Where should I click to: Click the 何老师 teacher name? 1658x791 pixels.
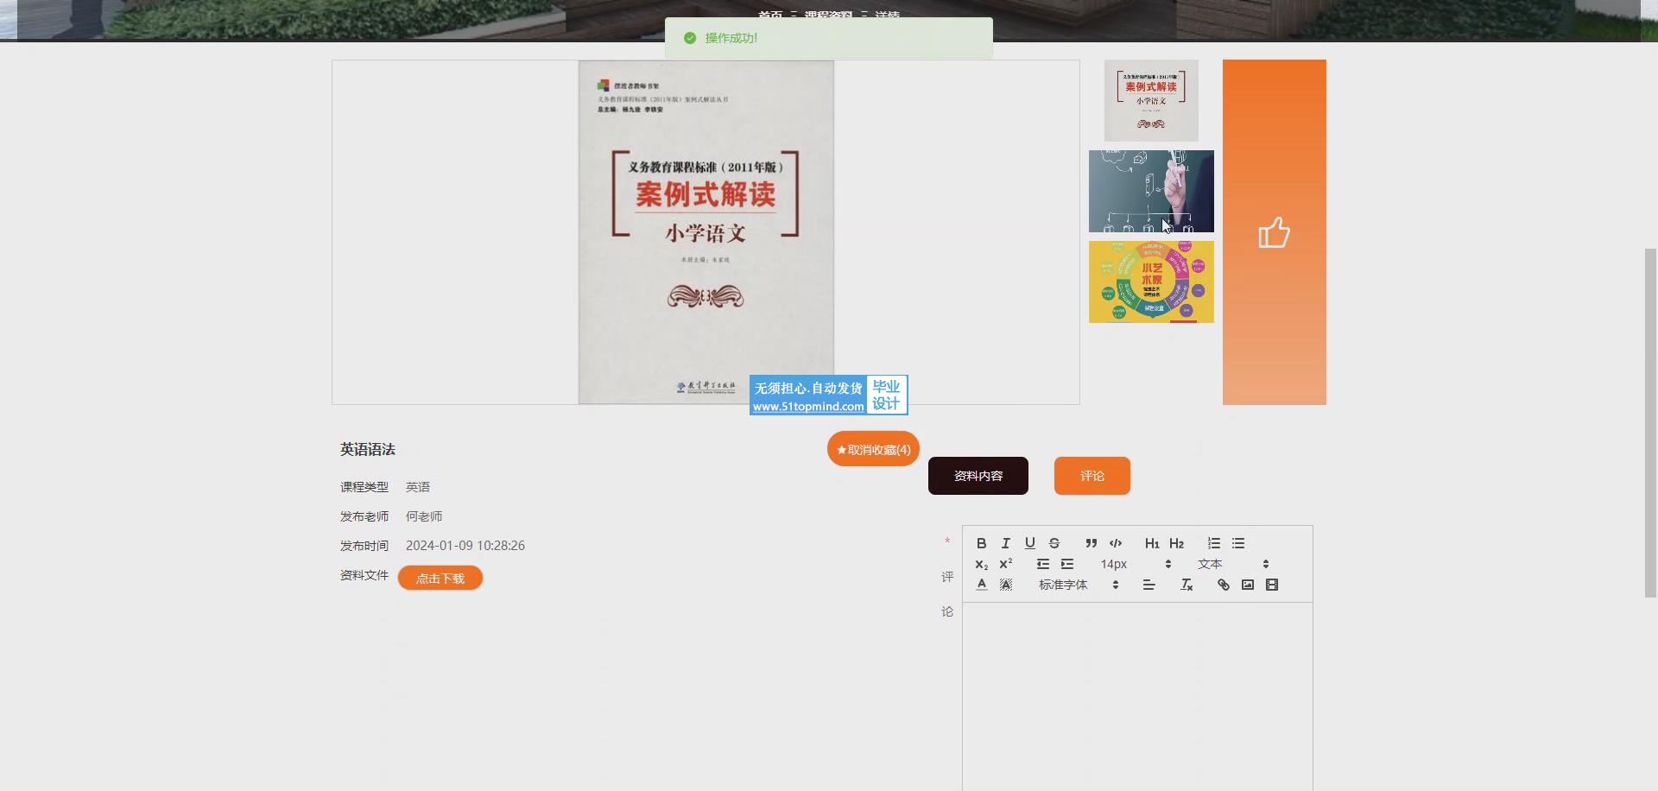(424, 516)
